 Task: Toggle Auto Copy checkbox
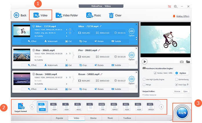pos(176,85)
